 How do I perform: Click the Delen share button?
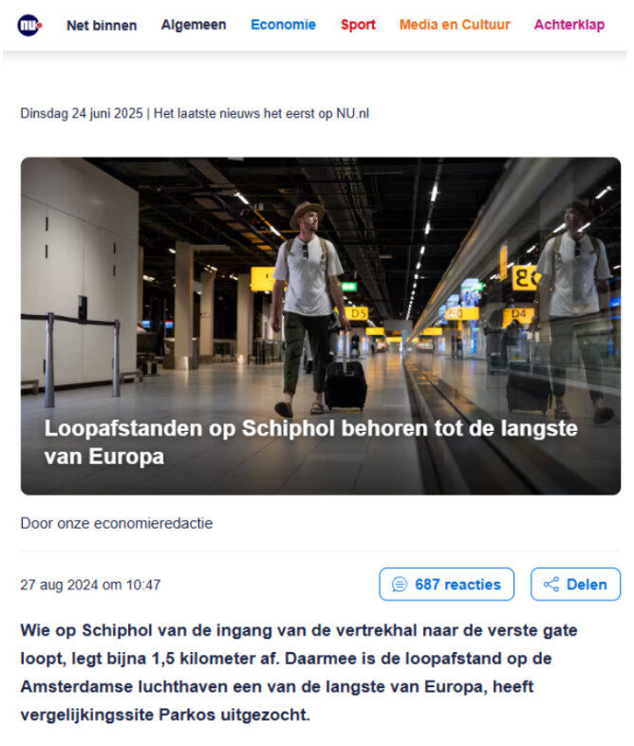(575, 585)
